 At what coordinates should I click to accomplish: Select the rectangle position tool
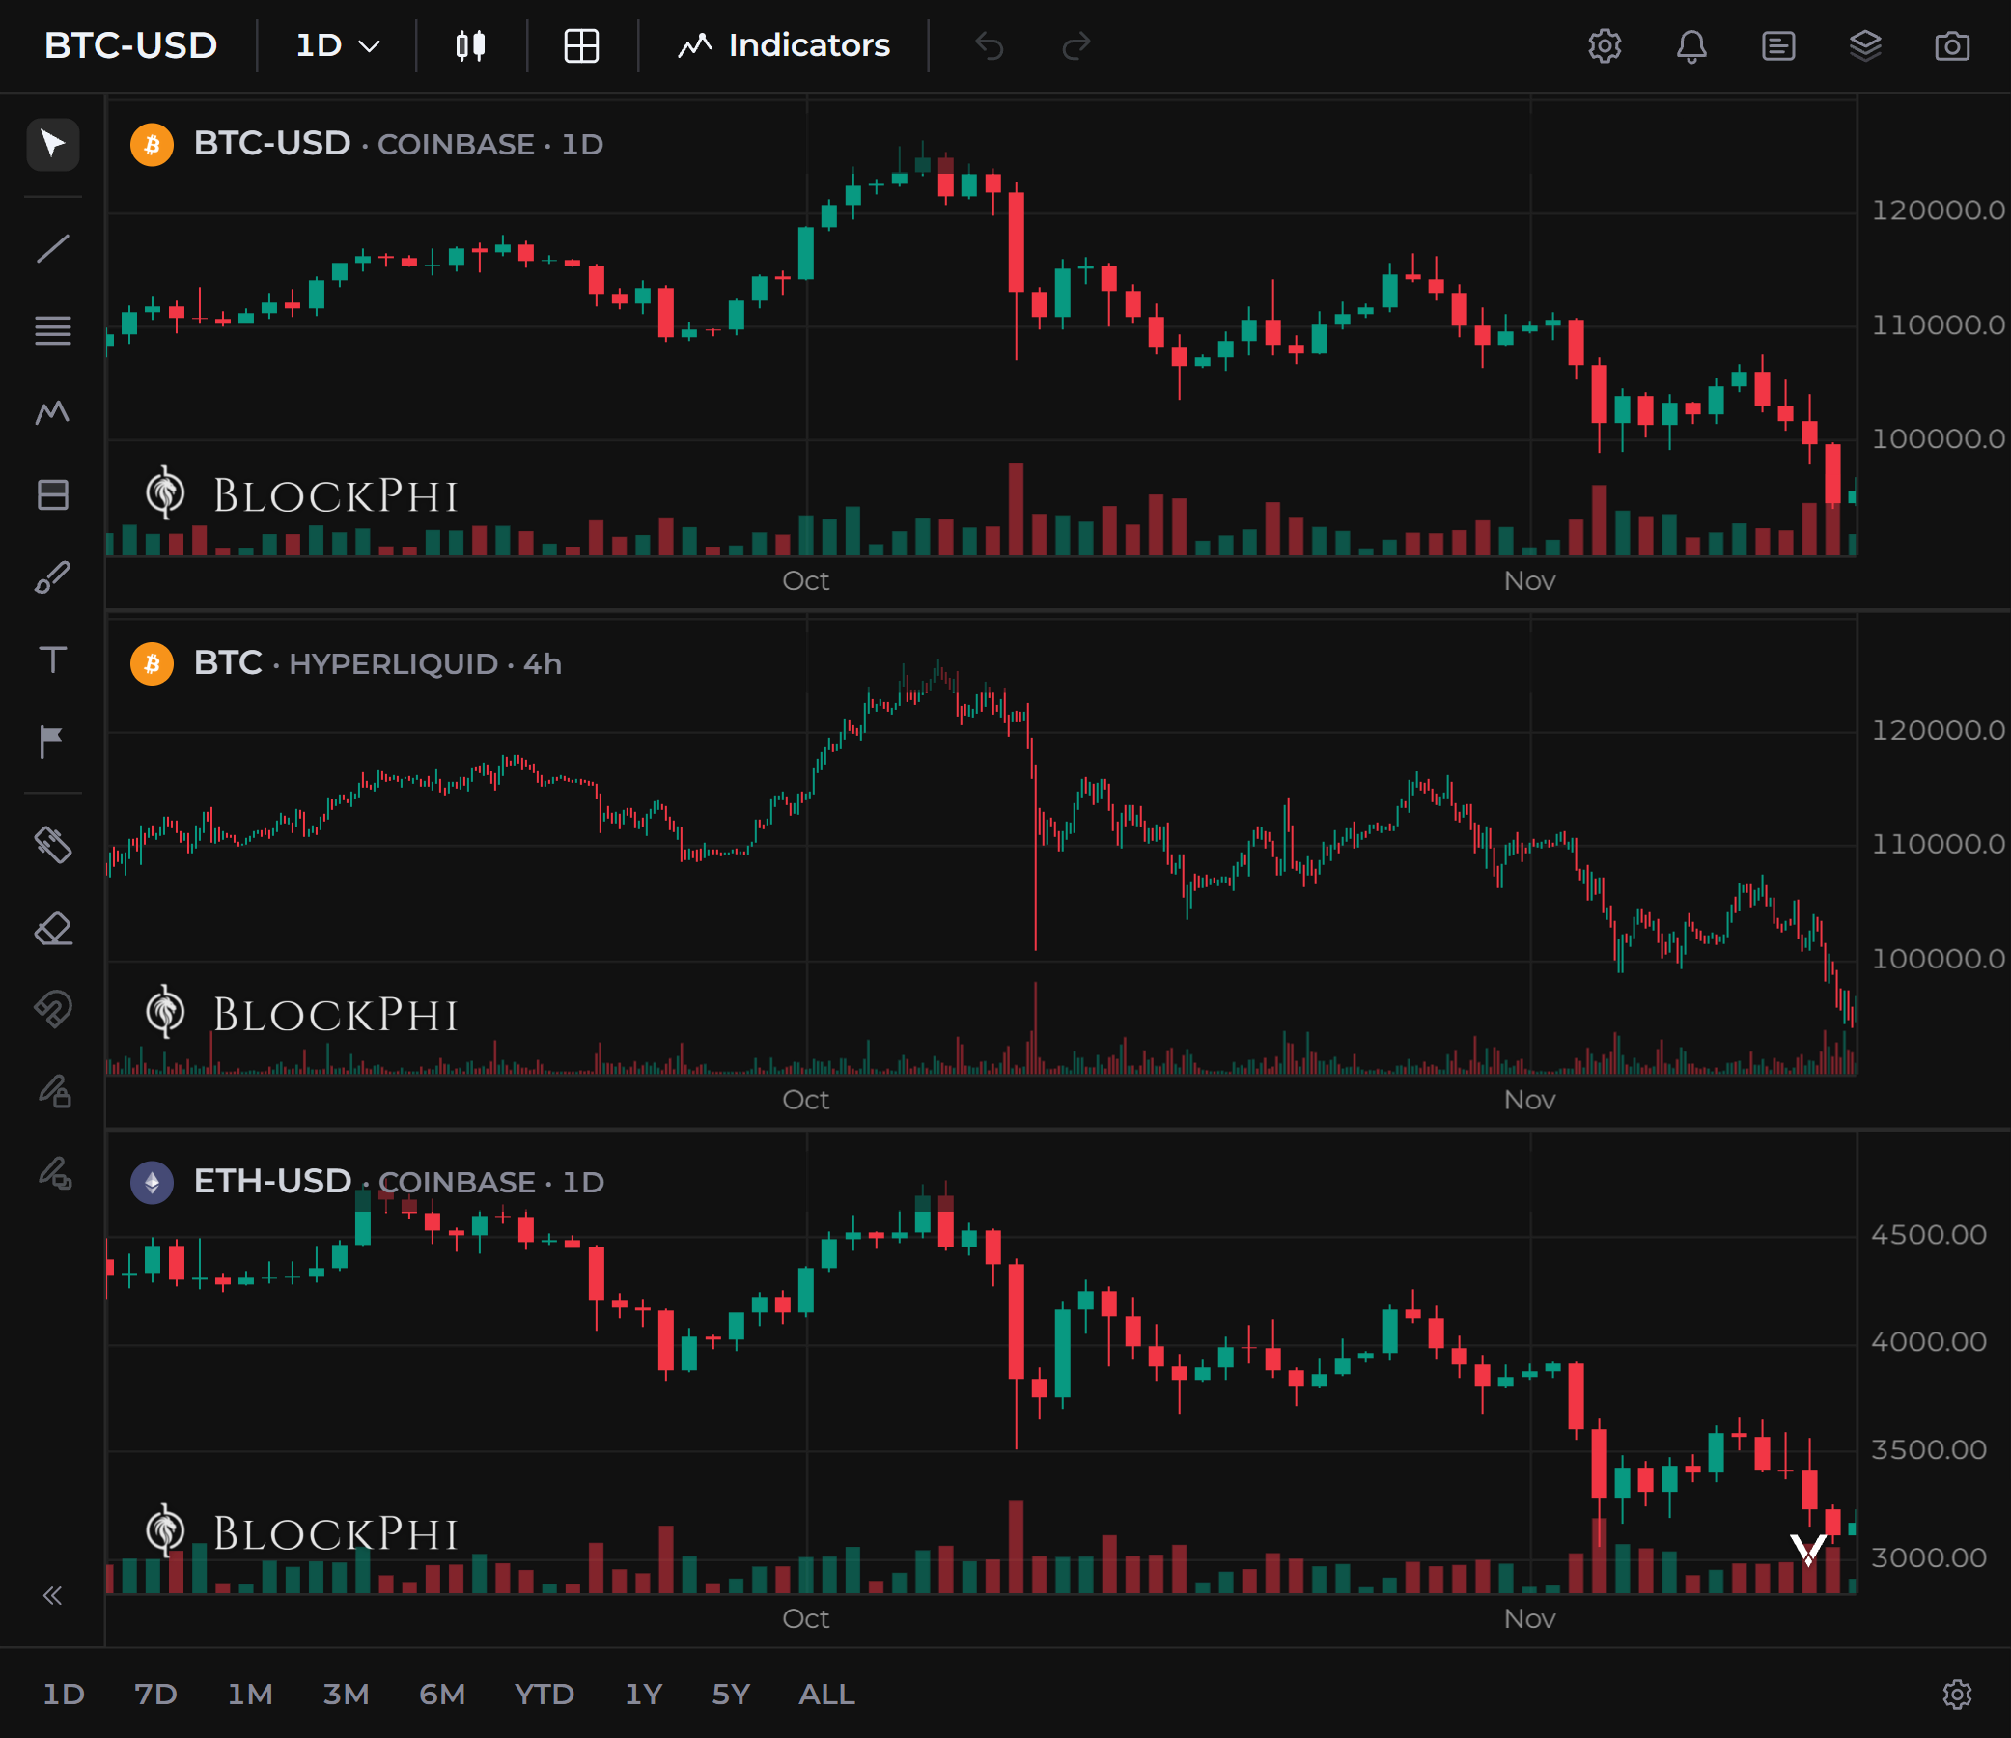(x=52, y=495)
